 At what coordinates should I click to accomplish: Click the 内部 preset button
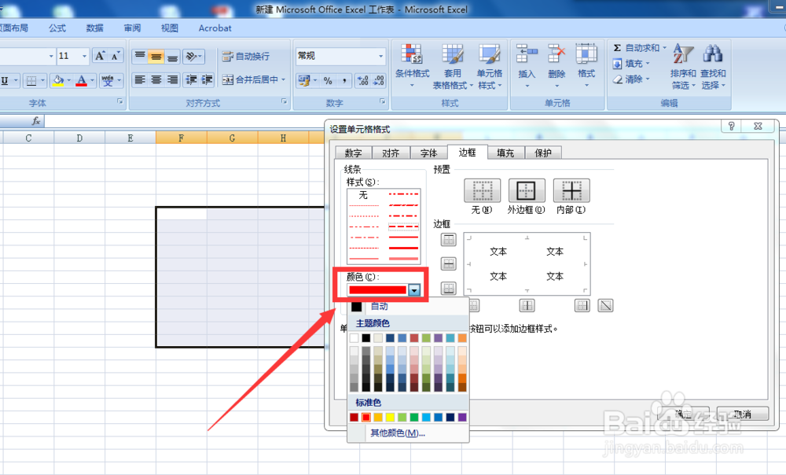click(x=571, y=190)
